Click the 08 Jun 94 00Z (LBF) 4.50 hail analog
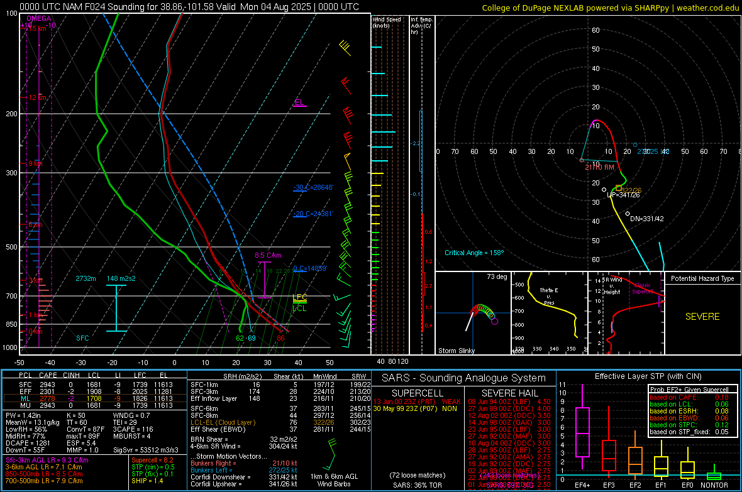 [x=509, y=402]
